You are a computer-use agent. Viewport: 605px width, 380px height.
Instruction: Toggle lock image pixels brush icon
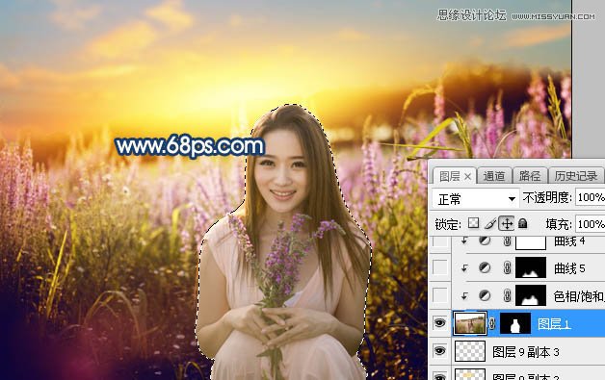(490, 223)
